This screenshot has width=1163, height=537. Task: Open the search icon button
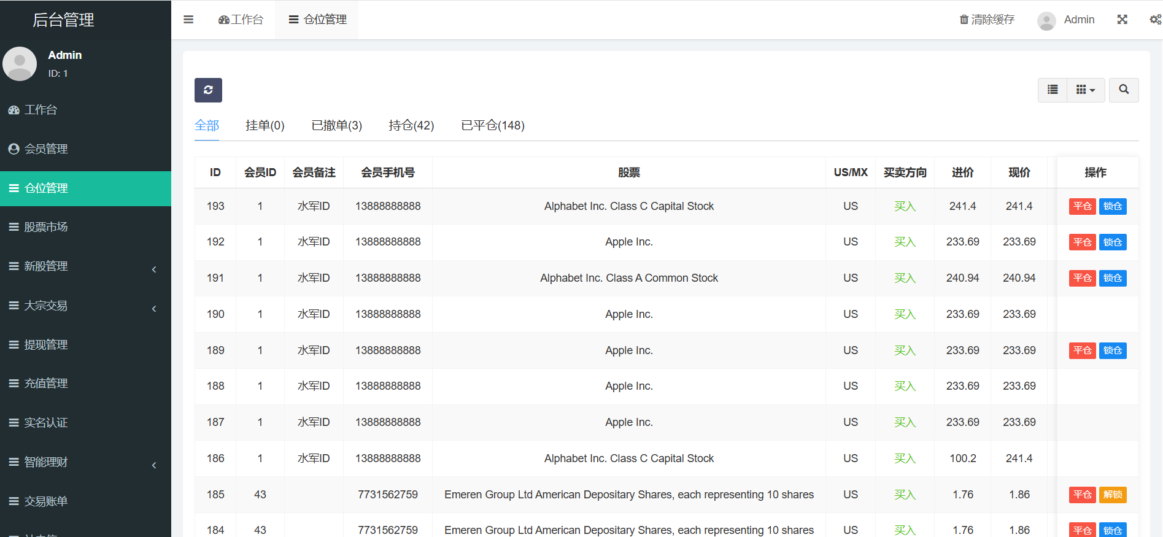pyautogui.click(x=1123, y=90)
